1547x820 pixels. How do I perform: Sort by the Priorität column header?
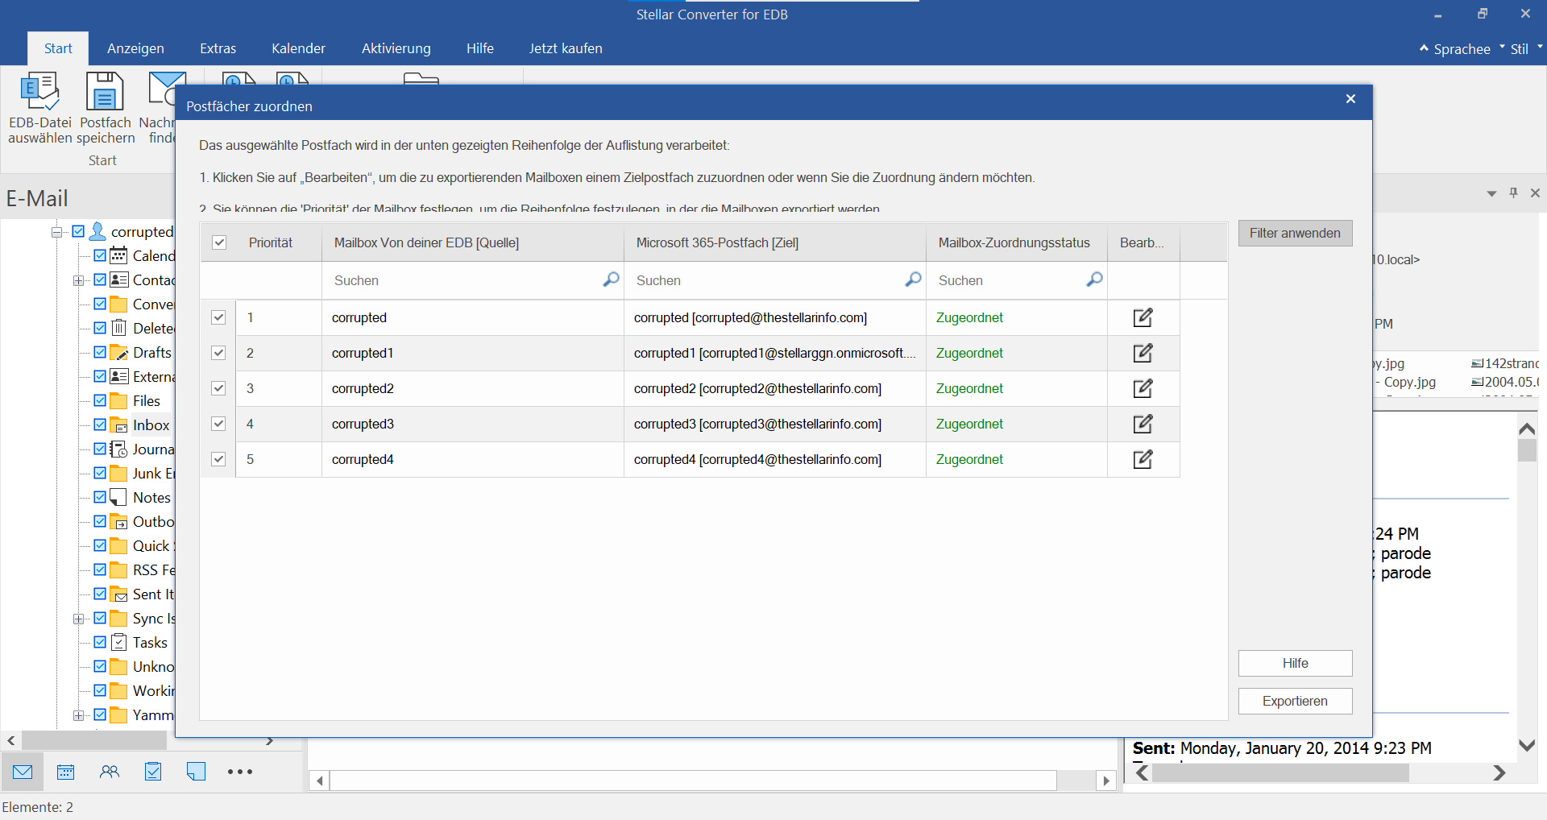271,242
